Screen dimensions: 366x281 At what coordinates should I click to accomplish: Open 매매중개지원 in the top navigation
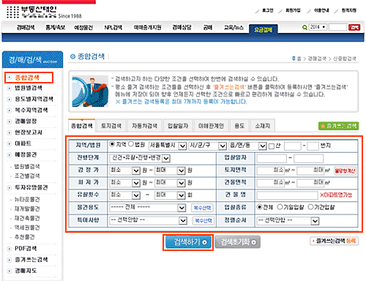coord(147,28)
